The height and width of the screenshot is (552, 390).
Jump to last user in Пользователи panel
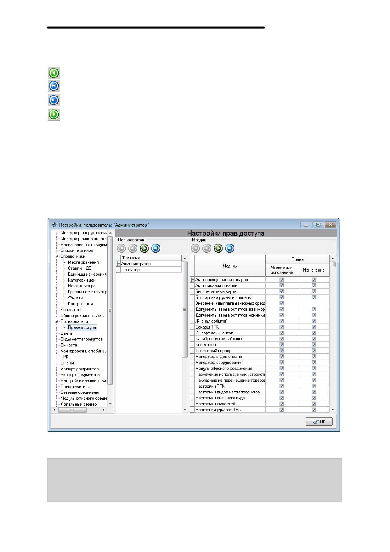click(x=156, y=248)
